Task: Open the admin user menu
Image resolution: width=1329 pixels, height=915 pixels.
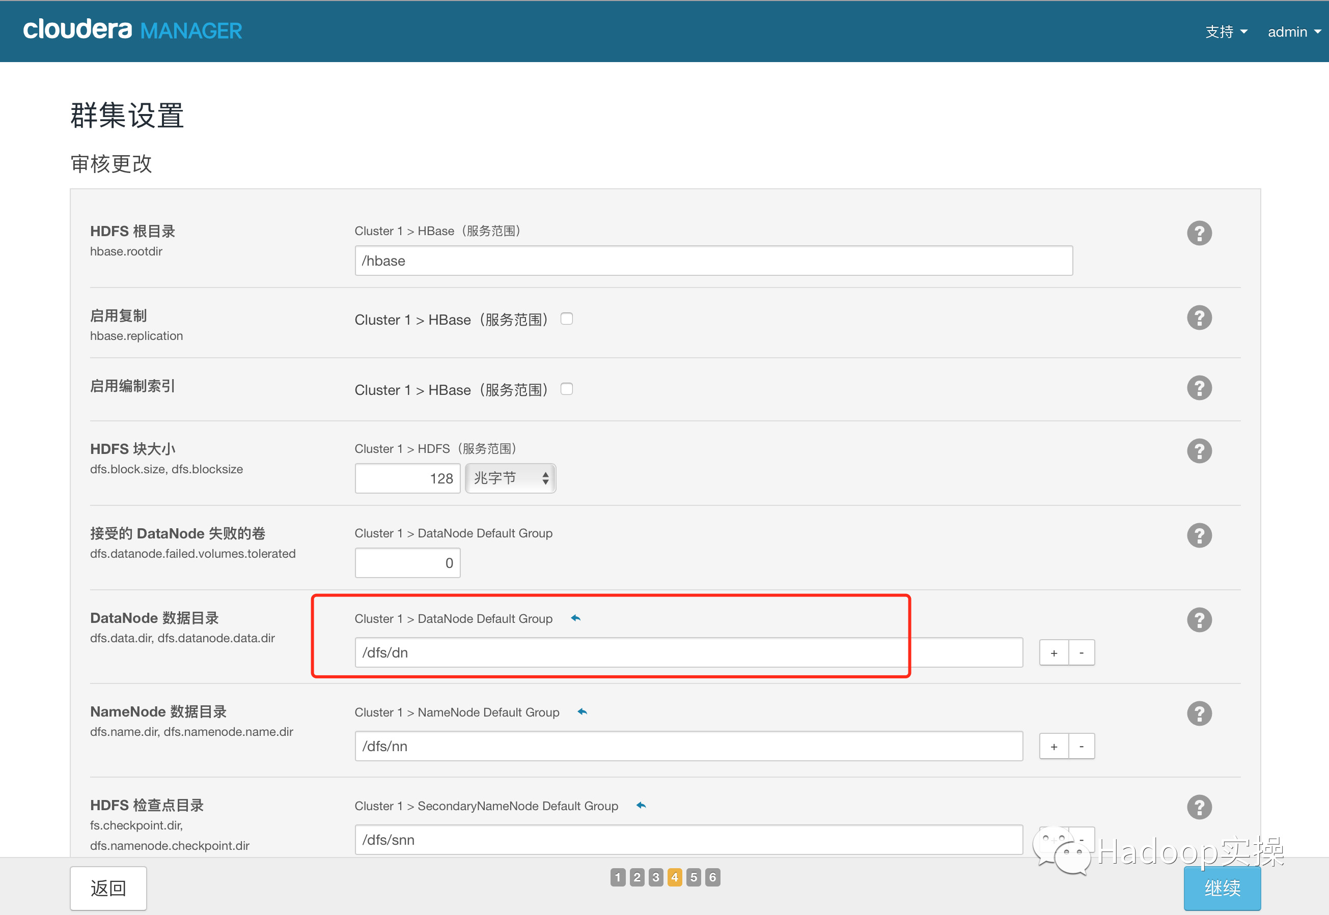Action: tap(1294, 32)
